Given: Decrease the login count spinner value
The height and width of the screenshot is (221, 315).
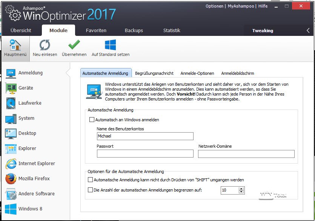Looking at the screenshot, I should click(241, 192).
